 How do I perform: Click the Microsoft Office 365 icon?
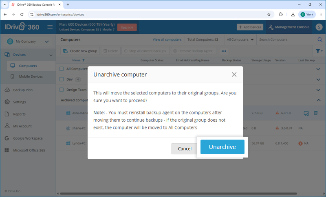click(x=7, y=150)
